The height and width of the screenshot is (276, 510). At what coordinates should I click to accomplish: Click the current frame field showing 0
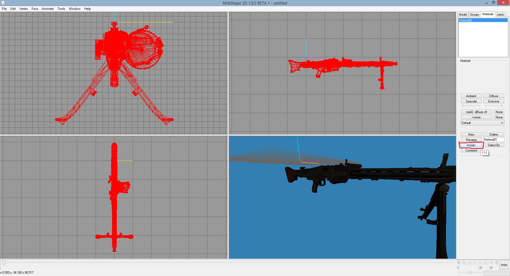tap(462, 268)
